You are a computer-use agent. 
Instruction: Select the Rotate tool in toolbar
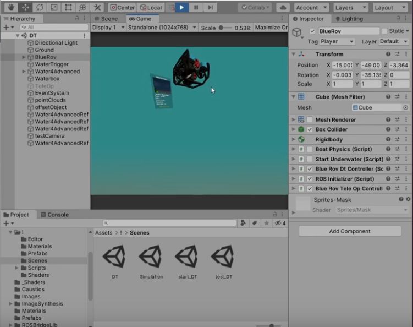pos(39,8)
